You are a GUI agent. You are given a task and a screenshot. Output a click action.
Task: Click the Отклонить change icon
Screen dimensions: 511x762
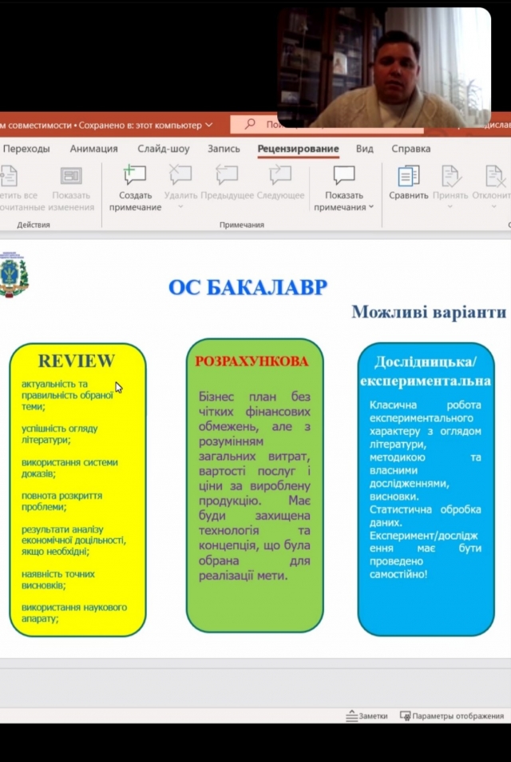(x=496, y=176)
